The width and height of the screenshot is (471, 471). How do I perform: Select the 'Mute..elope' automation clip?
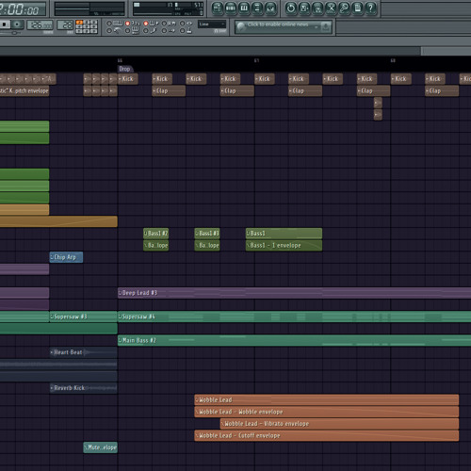[101, 447]
